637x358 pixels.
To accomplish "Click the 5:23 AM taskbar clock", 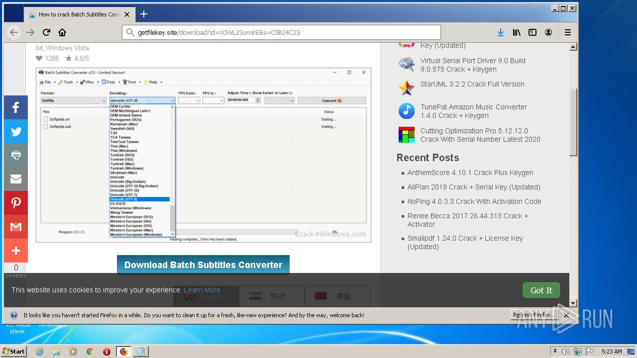I will (x=612, y=352).
